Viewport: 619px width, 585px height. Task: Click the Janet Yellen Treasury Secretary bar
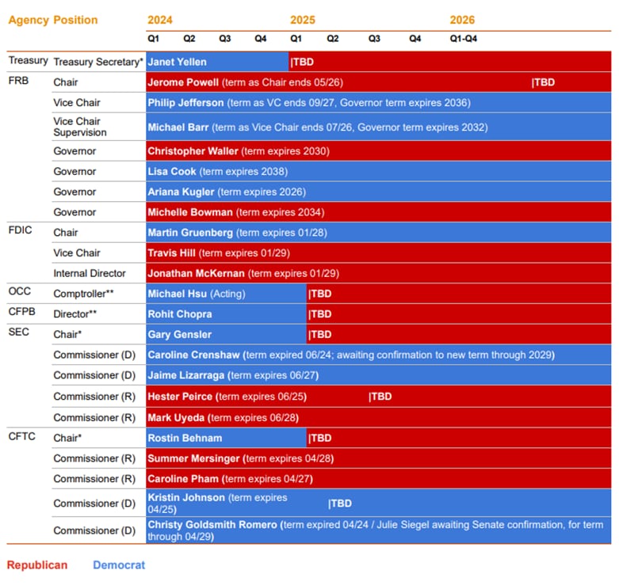click(217, 62)
